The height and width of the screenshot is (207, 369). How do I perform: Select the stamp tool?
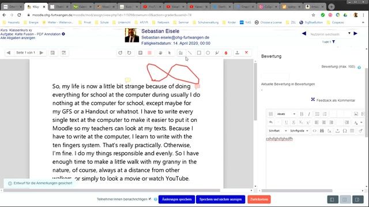(237, 53)
